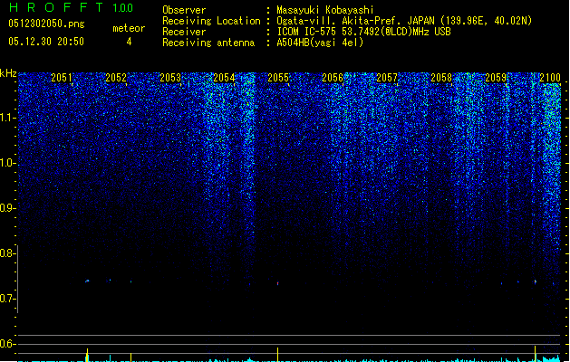Click the "Receiving Location" field label
This screenshot has width=570, height=362.
[211, 21]
